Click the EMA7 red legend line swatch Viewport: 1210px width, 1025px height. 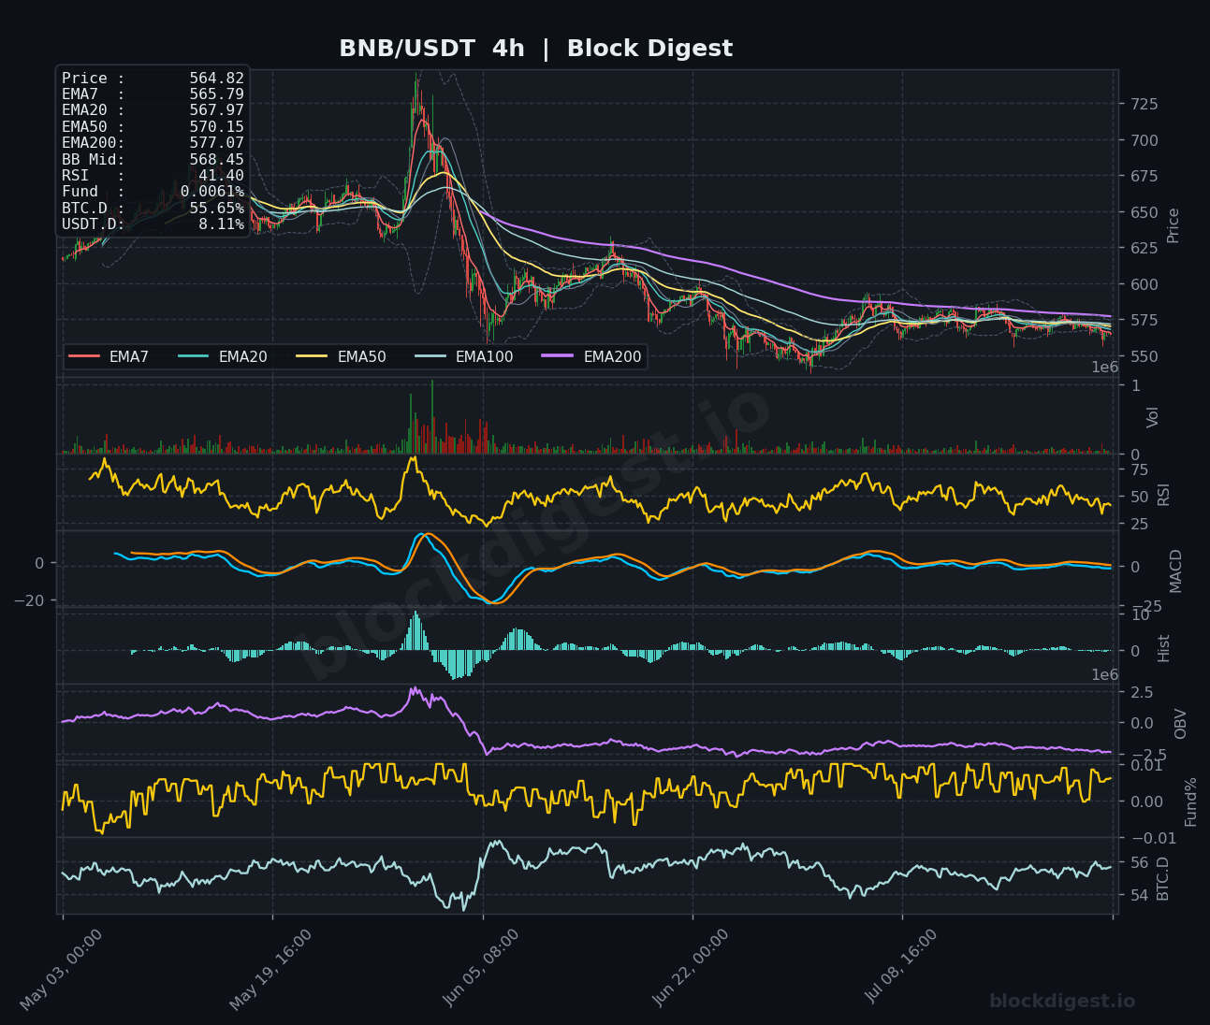(x=84, y=356)
